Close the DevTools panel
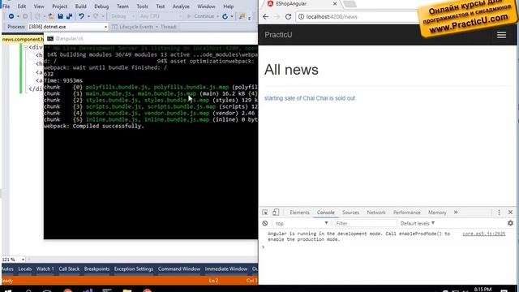 (510, 213)
